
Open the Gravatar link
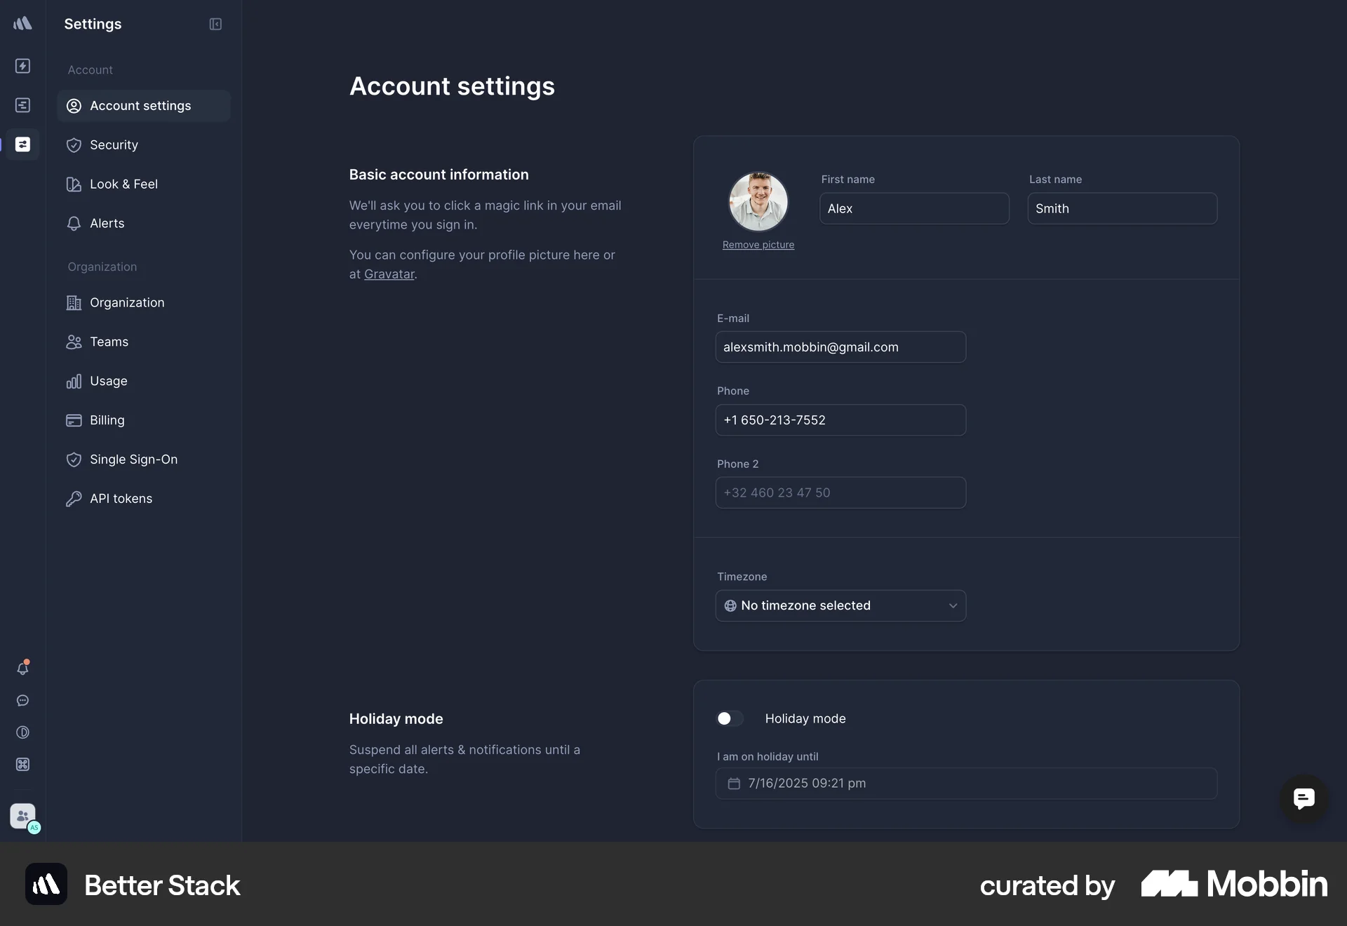tap(389, 274)
